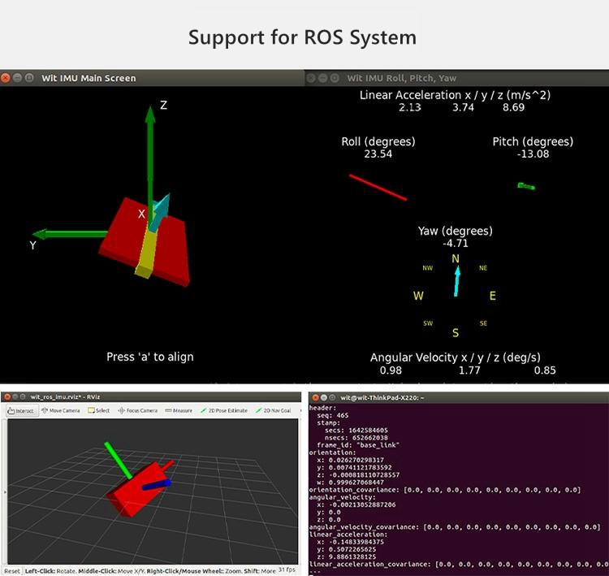Click the 'Press a to align' text

(x=150, y=357)
